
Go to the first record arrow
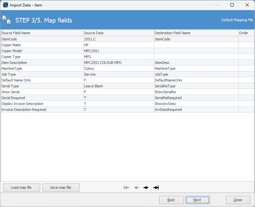tap(127, 187)
